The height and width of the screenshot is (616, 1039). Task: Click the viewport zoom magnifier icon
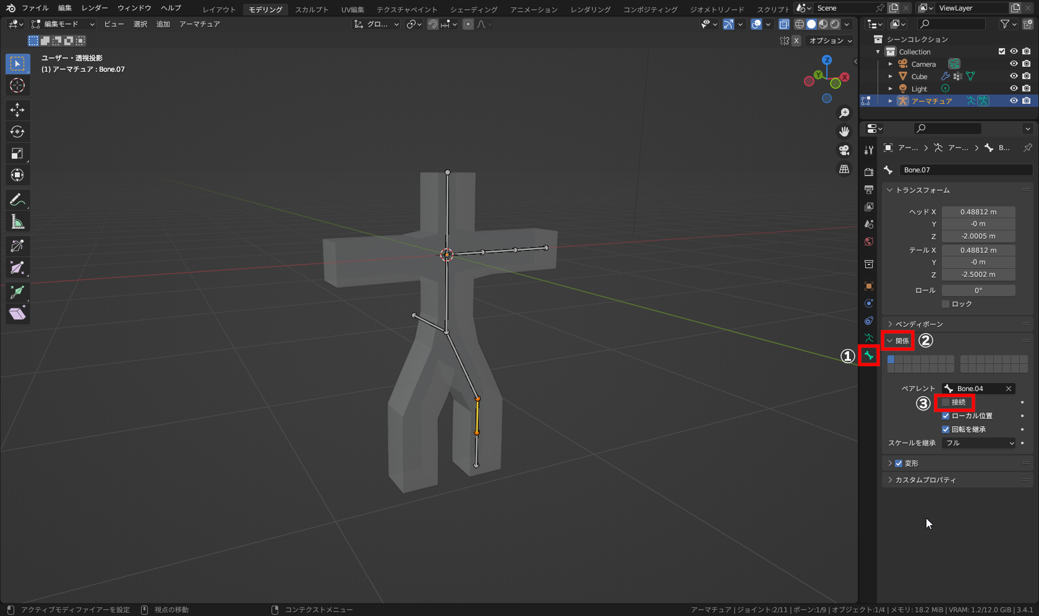click(844, 113)
